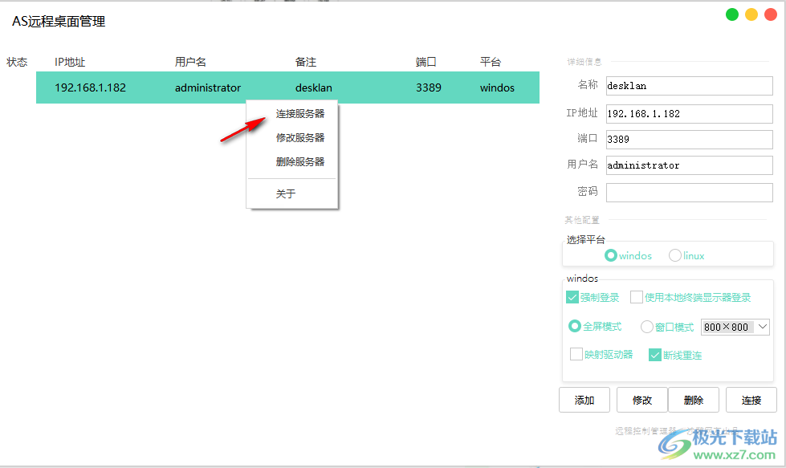Click the 备注 column header
786x468 pixels.
click(x=306, y=62)
